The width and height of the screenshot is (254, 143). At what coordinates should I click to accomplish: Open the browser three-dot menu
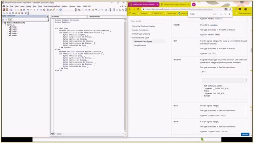coord(250,9)
